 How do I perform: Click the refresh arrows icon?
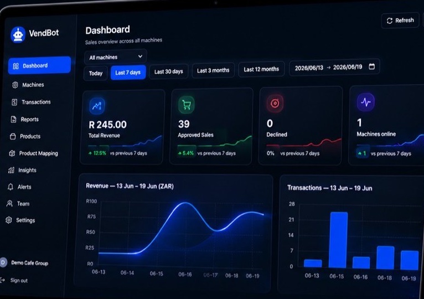pyautogui.click(x=390, y=21)
